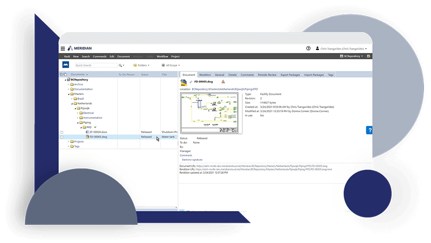Open the Workflow menu
Image resolution: width=431 pixels, height=243 pixels.
click(162, 56)
